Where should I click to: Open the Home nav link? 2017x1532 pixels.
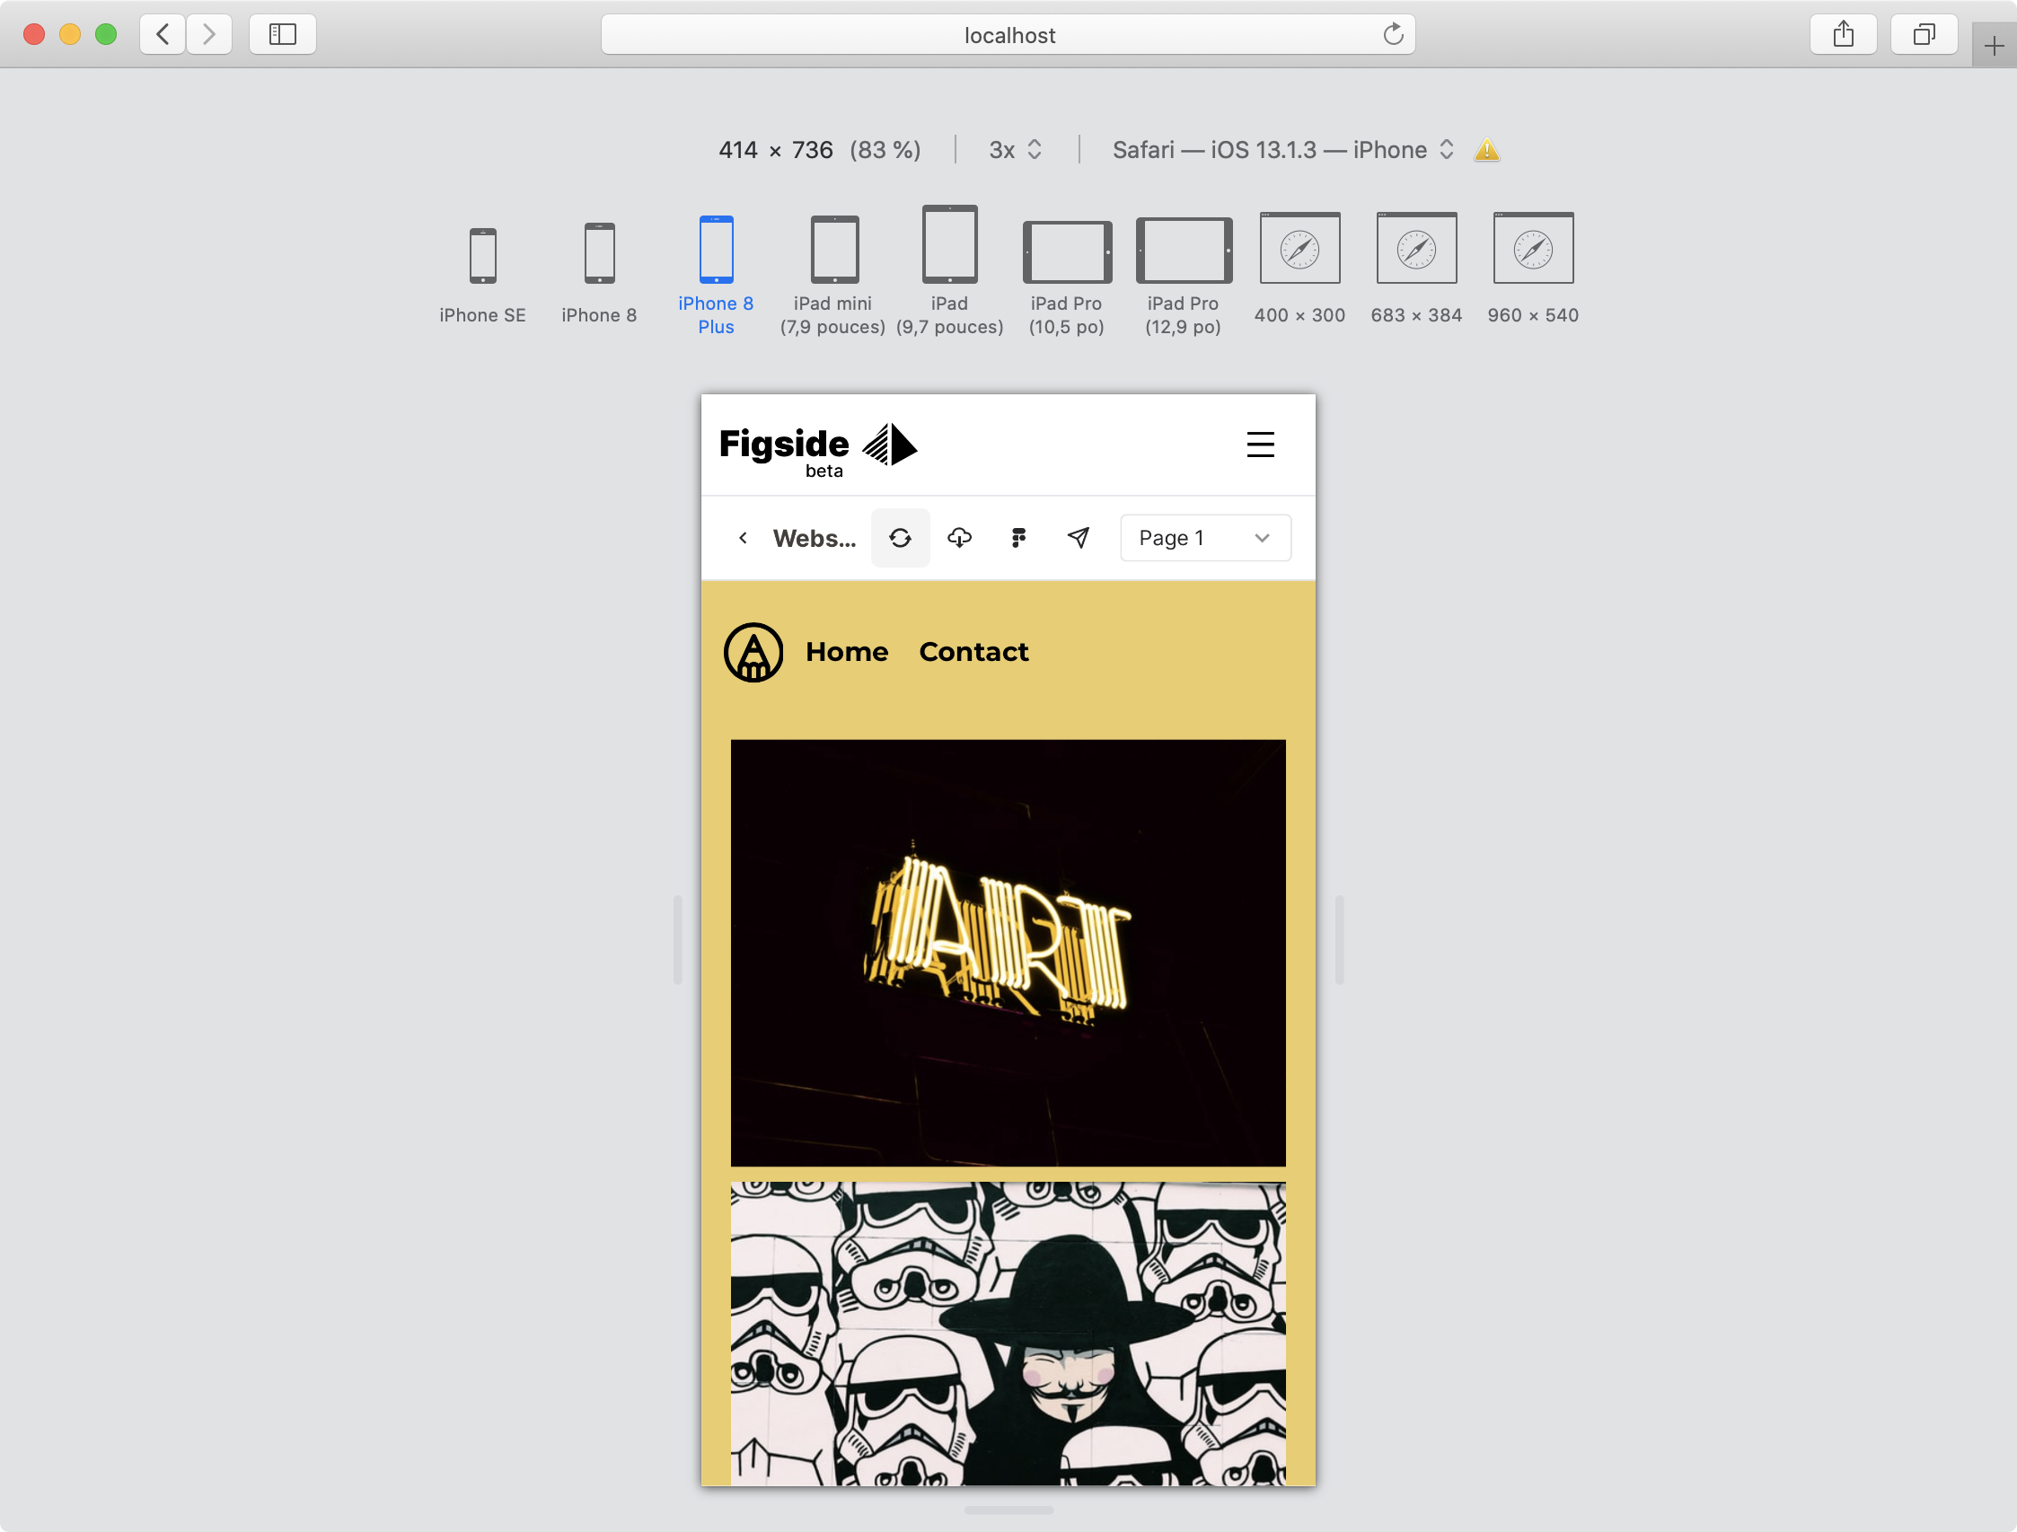click(847, 652)
